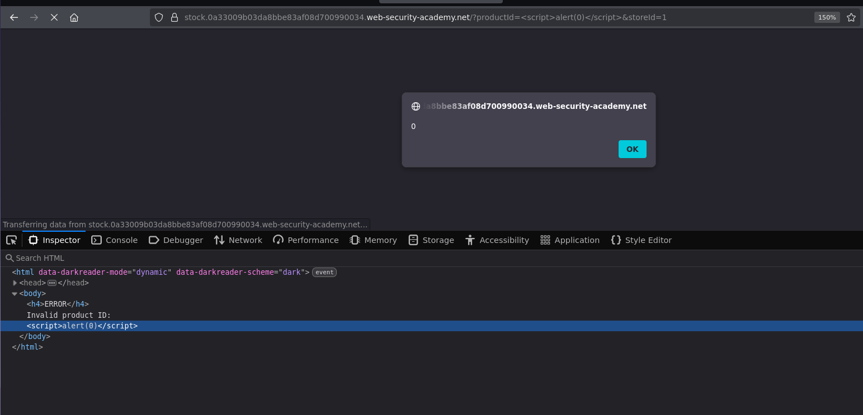Viewport: 863px width, 415px height.
Task: Activate the element picker tool
Action: (11, 240)
